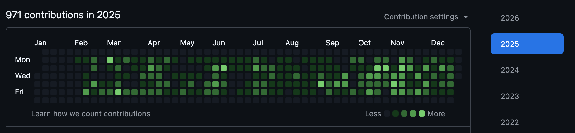Viewport: 575px width, 133px height.
Task: Select the highlighted 2025 year button
Action: [527, 44]
